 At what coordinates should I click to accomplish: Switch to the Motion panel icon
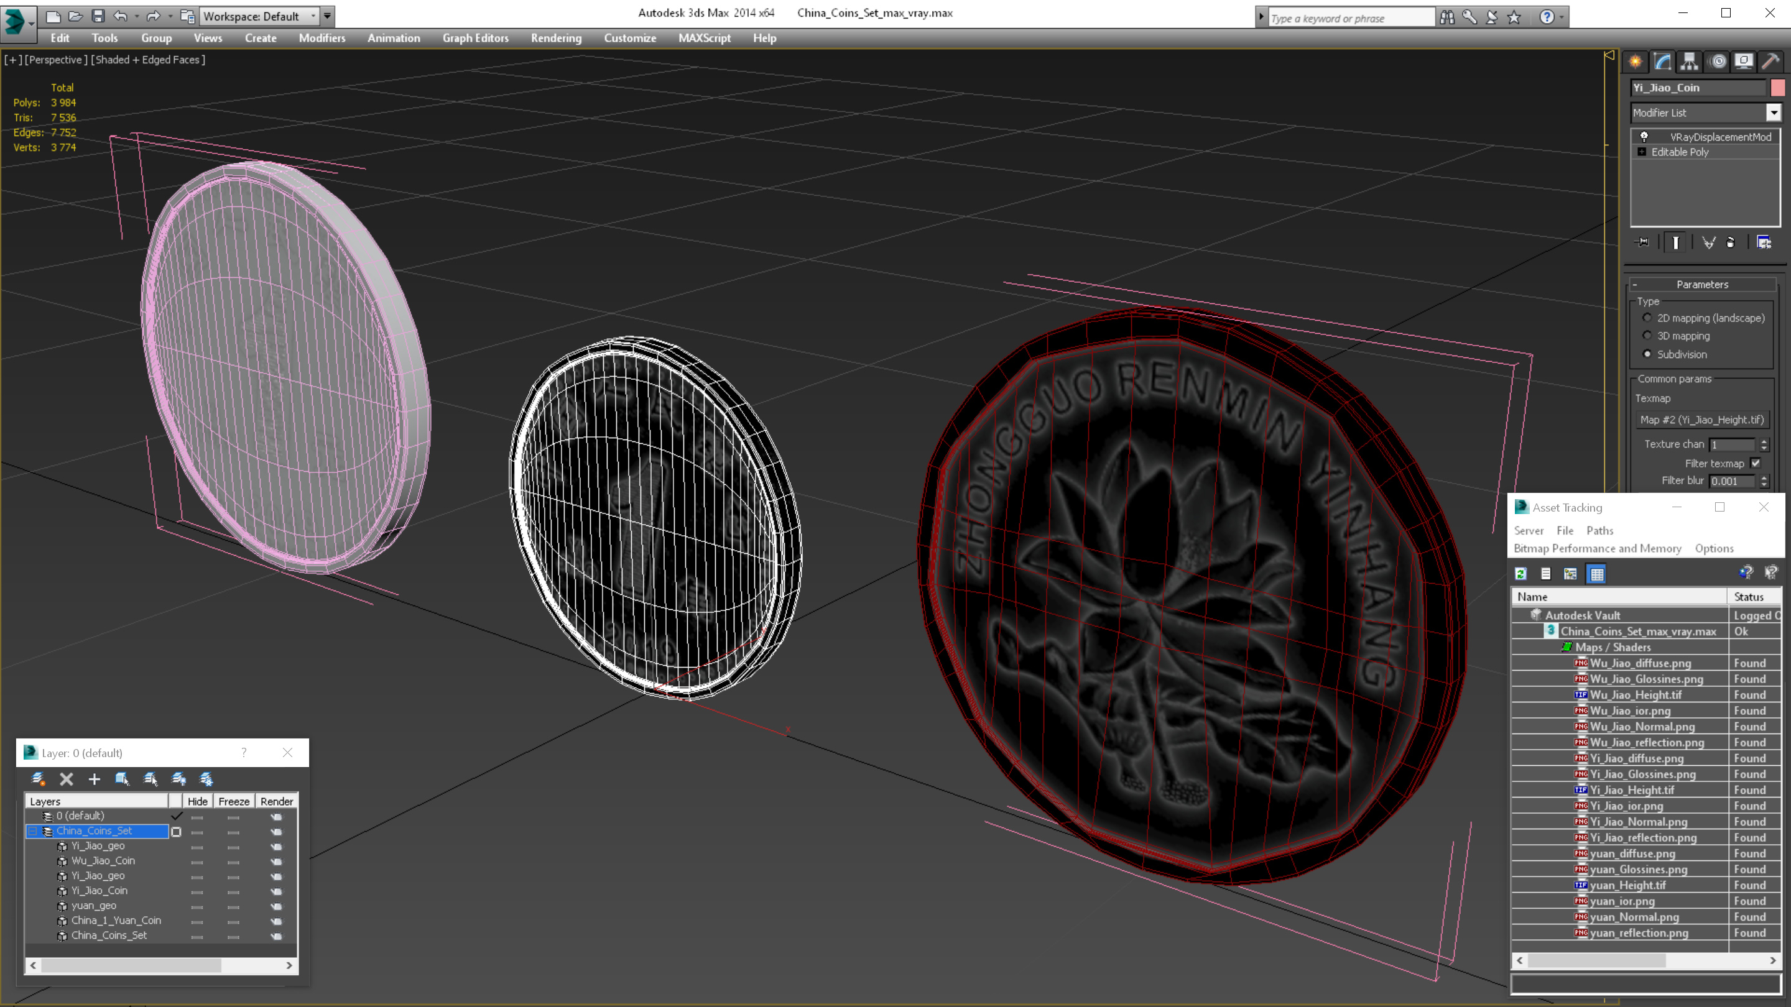[x=1717, y=62]
